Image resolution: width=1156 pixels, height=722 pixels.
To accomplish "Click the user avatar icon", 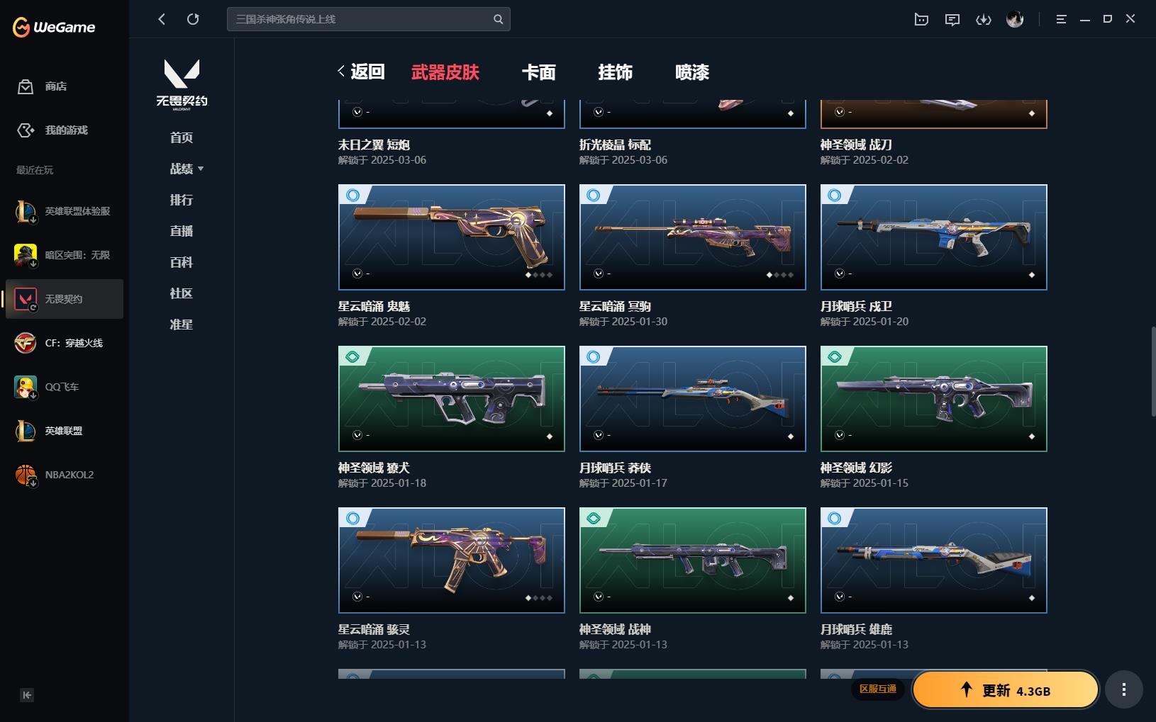I will pos(1015,19).
